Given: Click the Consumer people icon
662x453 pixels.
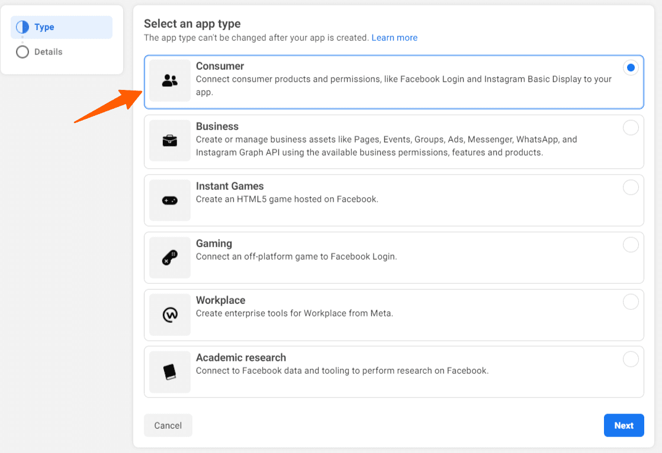Looking at the screenshot, I should (x=170, y=81).
